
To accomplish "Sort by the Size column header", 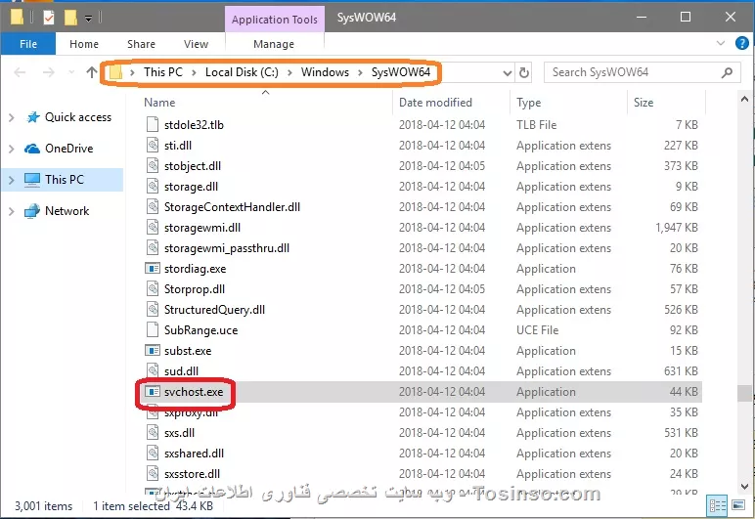I will click(644, 103).
